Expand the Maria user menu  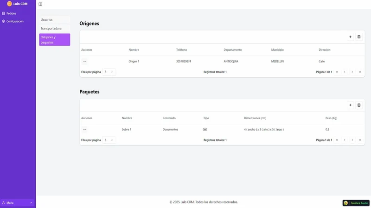click(x=17, y=203)
